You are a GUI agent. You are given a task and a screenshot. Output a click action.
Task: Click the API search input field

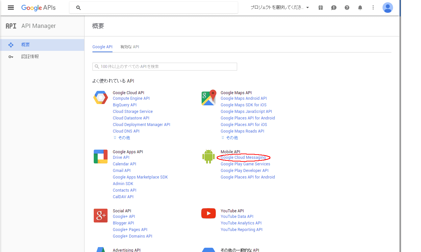(165, 66)
